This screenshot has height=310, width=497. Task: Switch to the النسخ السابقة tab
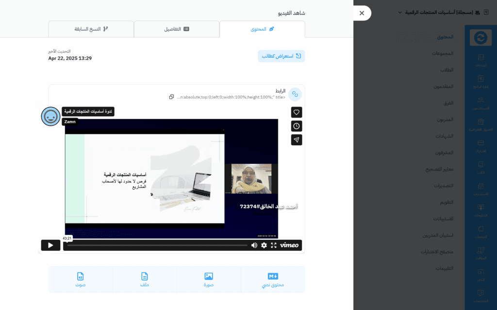pos(91,29)
